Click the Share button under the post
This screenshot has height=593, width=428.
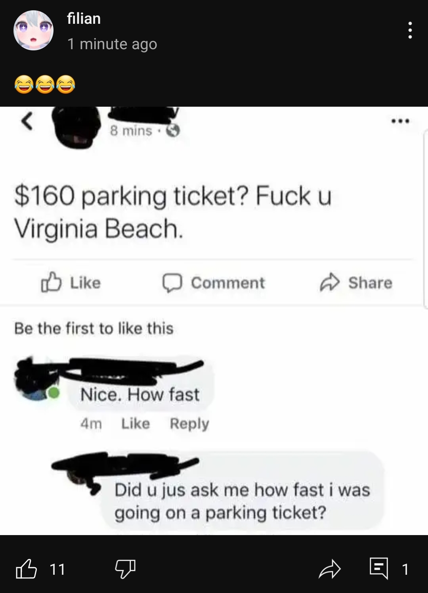pyautogui.click(x=356, y=282)
